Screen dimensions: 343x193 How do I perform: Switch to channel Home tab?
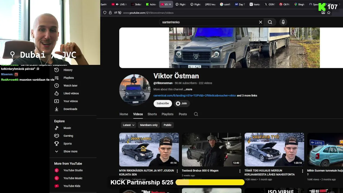coord(124,114)
